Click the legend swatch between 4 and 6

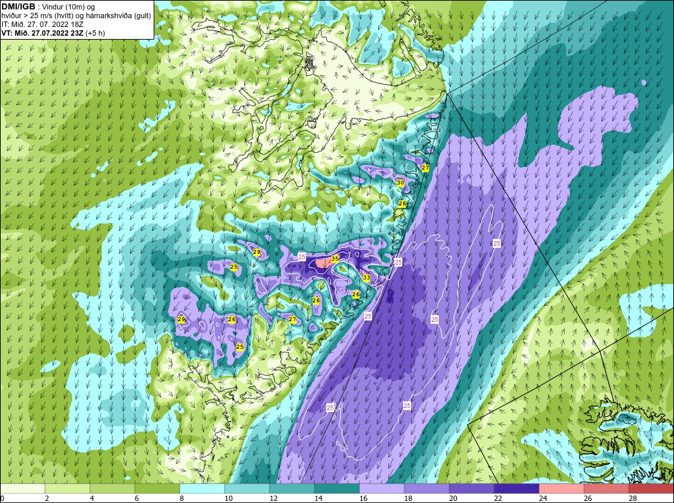tap(112, 488)
